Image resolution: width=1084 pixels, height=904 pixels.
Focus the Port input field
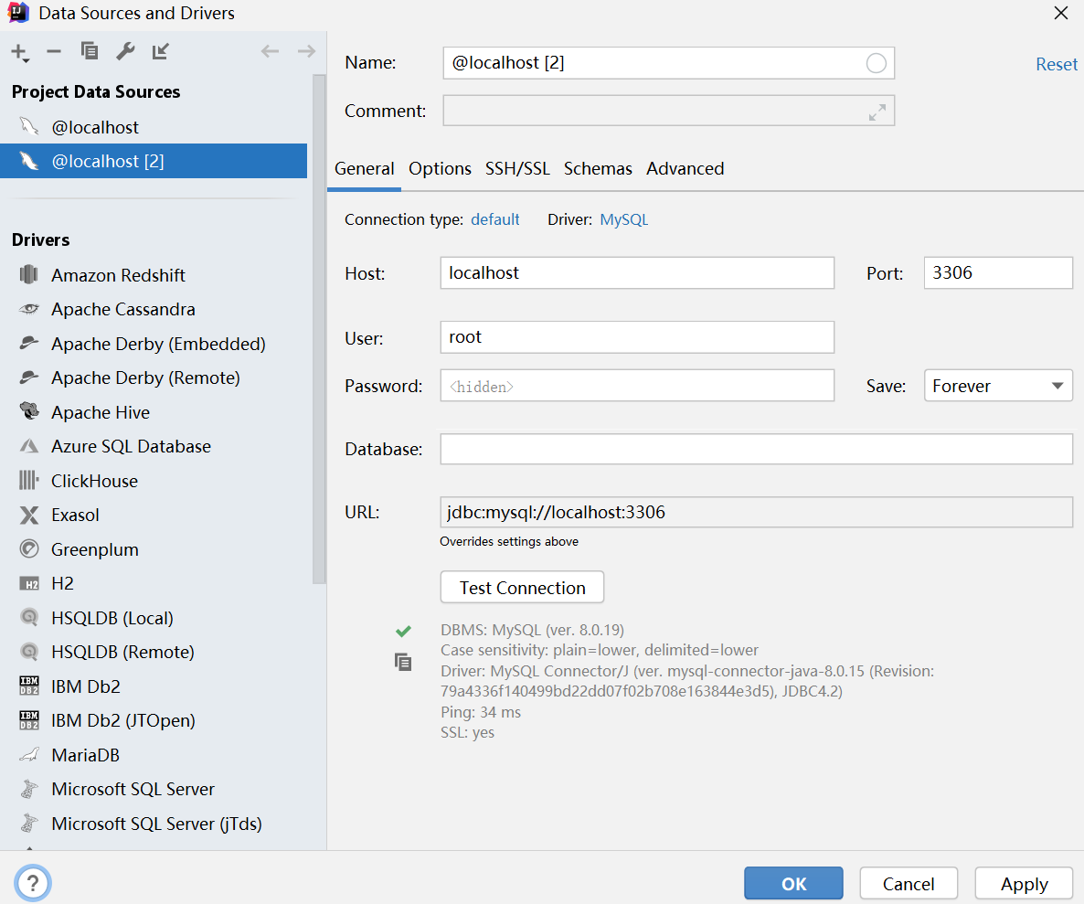[x=998, y=273]
